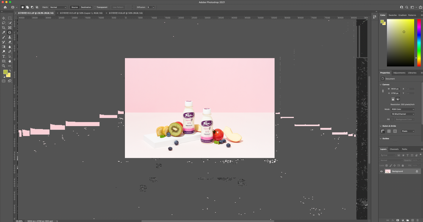Toggle Quick Mask mode
Viewport: 423px width, 222px height.
[3, 81]
